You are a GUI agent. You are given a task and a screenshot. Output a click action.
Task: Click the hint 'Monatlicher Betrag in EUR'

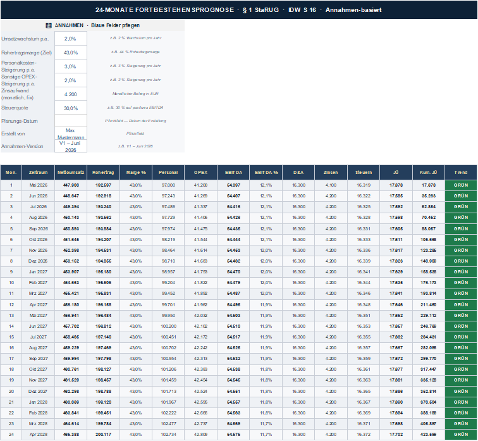[x=135, y=94]
